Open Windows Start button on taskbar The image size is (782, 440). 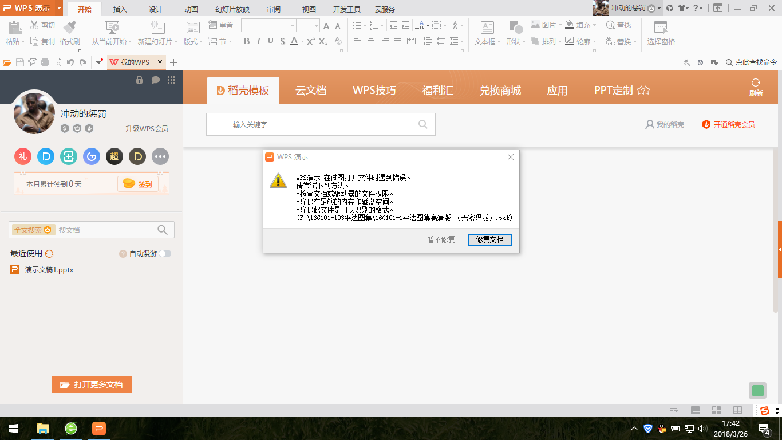[x=13, y=428]
